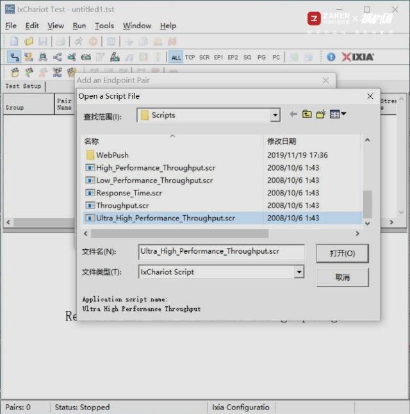Click the file list horizontal scrollbar thumb
Screen dimensions: 410x414
(179, 233)
